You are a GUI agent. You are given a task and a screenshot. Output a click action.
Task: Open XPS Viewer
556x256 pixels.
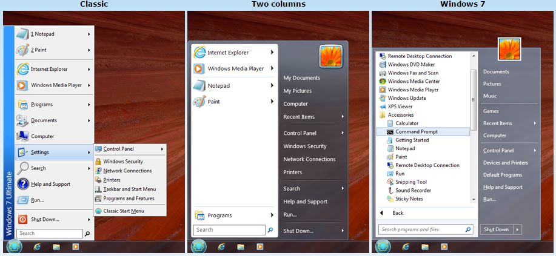[400, 107]
